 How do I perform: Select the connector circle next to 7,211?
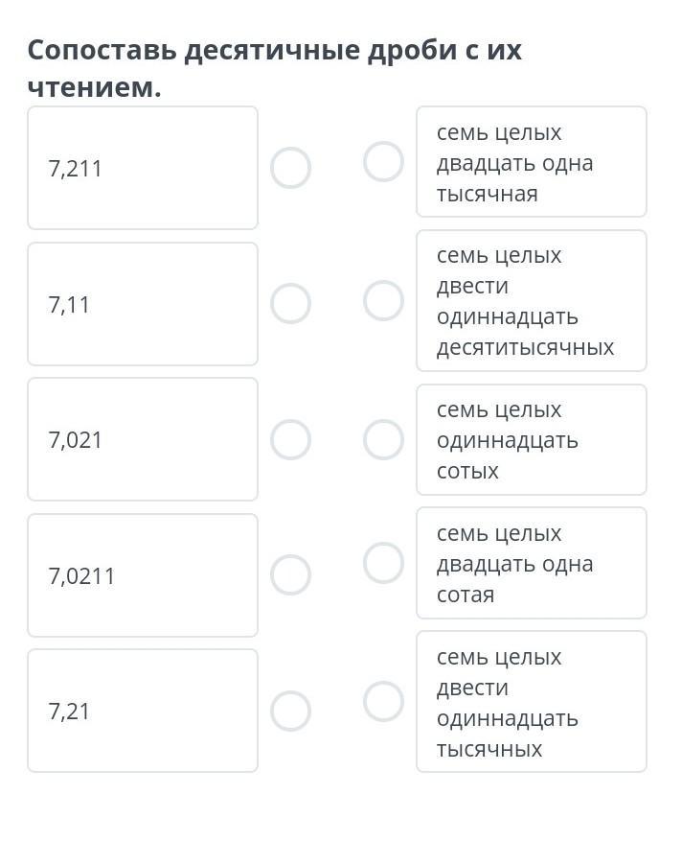click(290, 168)
